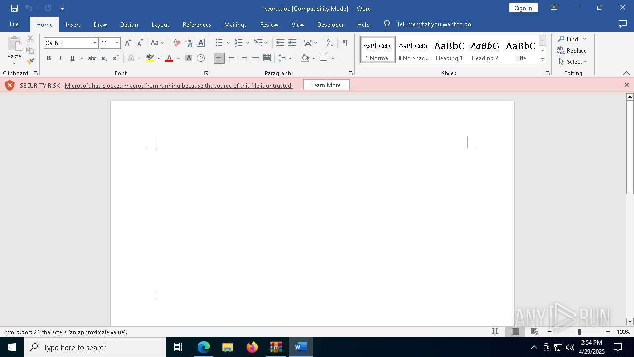Toggle Underline formatting
This screenshot has width=634, height=357.
pos(72,58)
